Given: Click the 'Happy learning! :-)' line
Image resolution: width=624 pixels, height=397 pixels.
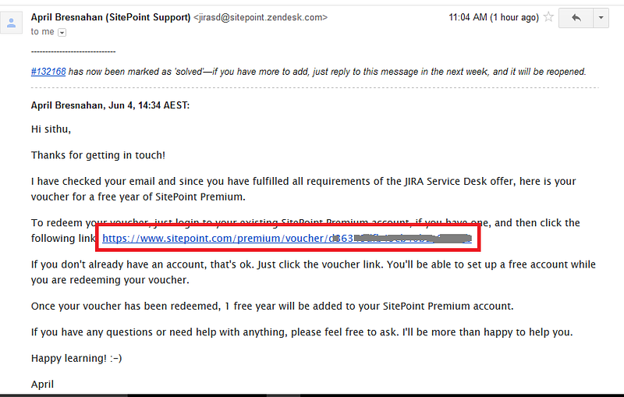Looking at the screenshot, I should (76, 359).
